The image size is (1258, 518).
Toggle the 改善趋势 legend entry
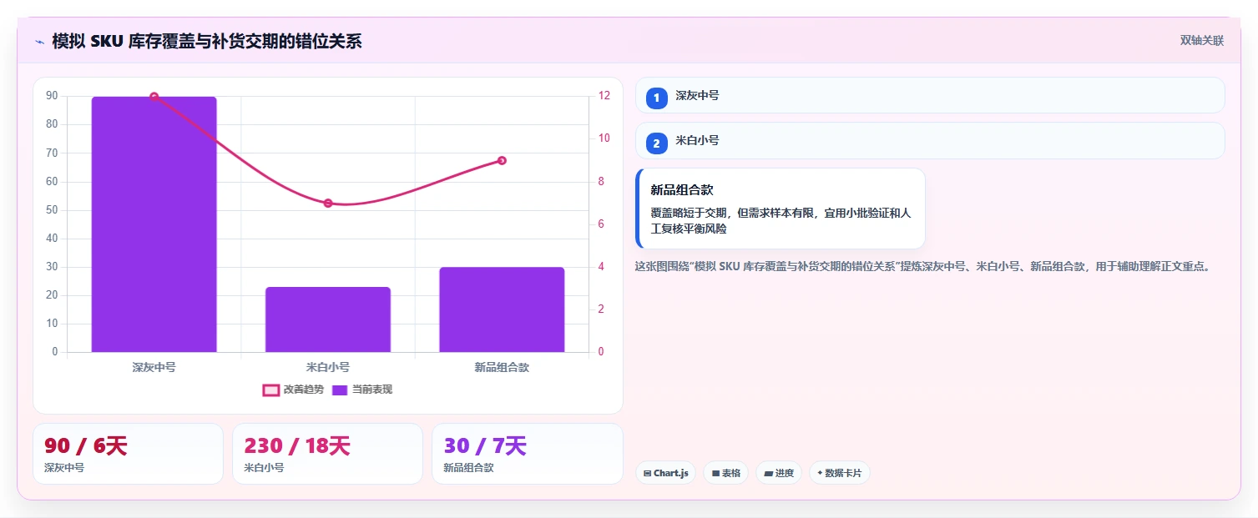click(x=293, y=390)
